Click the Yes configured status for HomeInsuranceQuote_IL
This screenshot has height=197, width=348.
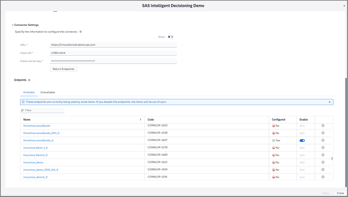click(x=276, y=140)
